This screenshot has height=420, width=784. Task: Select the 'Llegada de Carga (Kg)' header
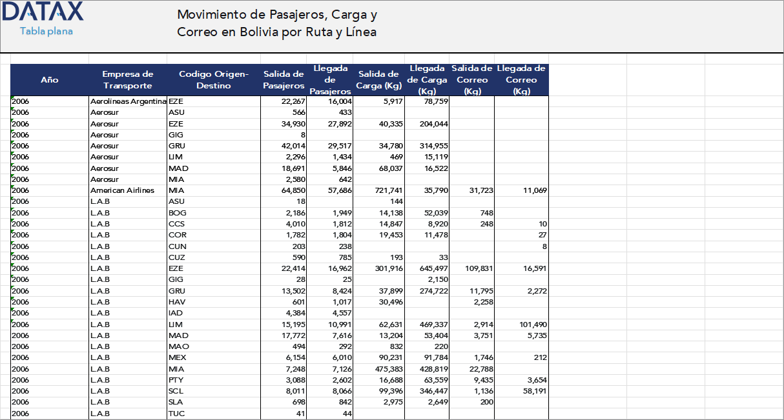click(x=427, y=79)
